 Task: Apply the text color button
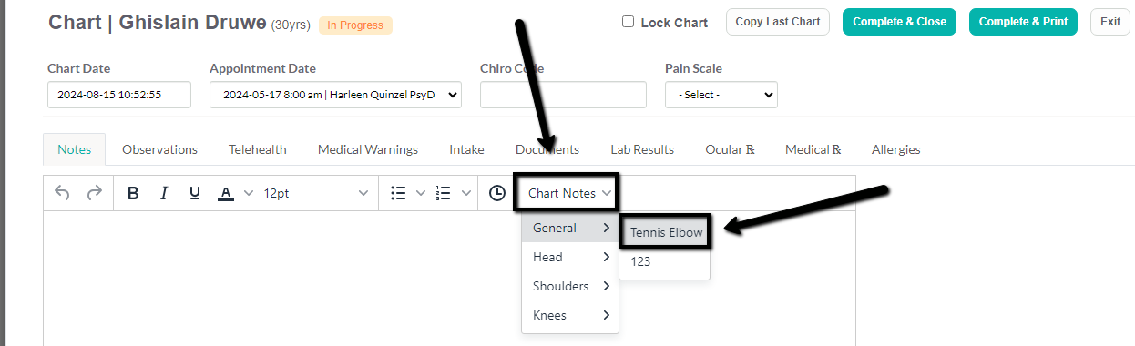click(226, 193)
